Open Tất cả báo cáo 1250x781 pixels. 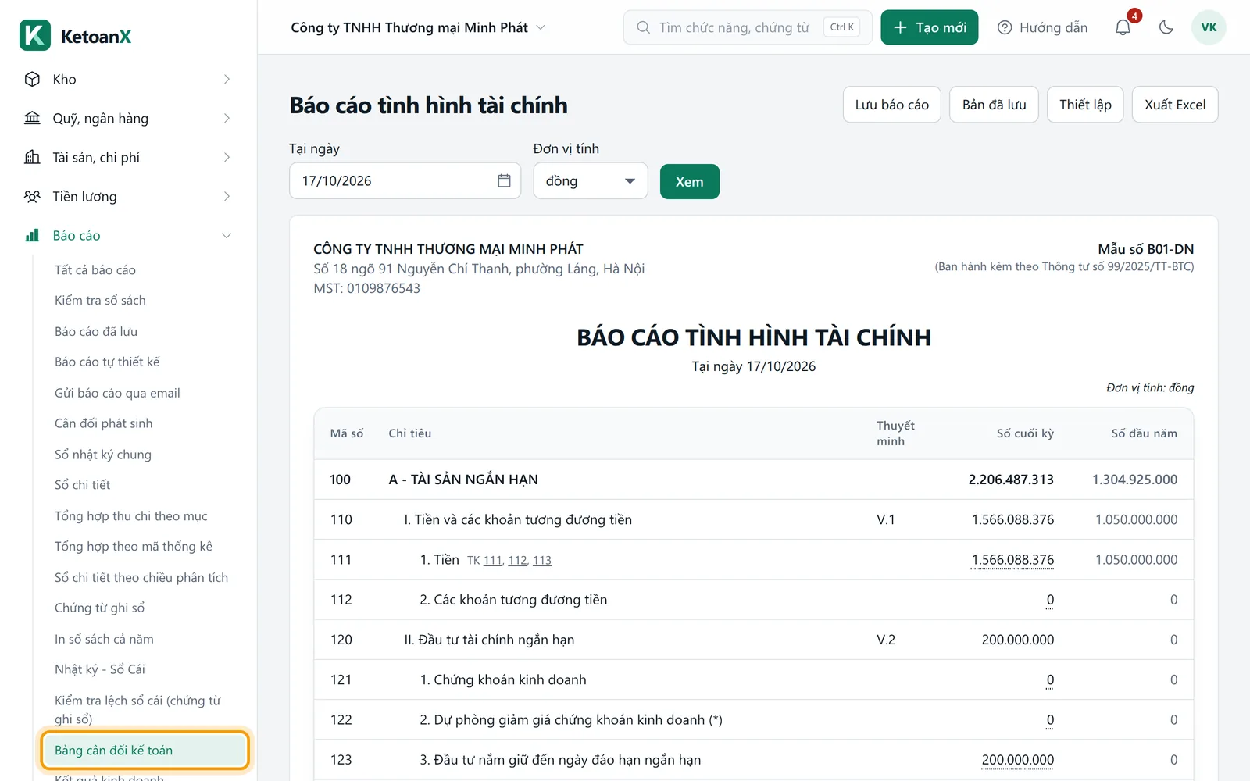(95, 269)
